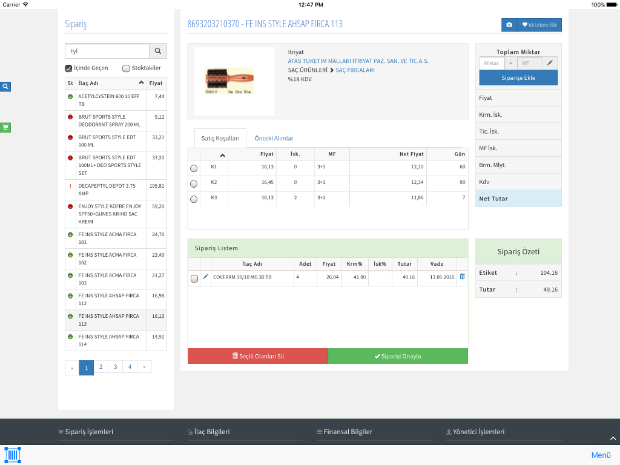The width and height of the screenshot is (620, 465).
Task: Switch to Önceki Alımlar tab
Action: (274, 138)
